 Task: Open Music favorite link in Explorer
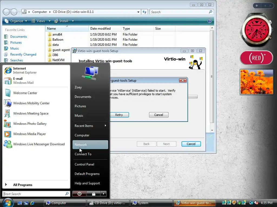pos(15,49)
